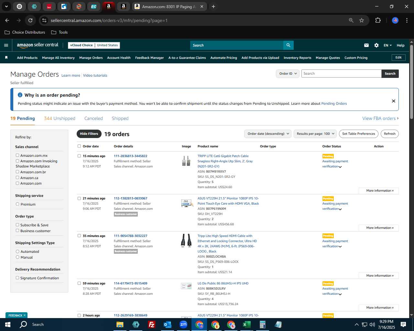
Task: Reload the page with the browser refresh icon
Action: click(x=30, y=20)
